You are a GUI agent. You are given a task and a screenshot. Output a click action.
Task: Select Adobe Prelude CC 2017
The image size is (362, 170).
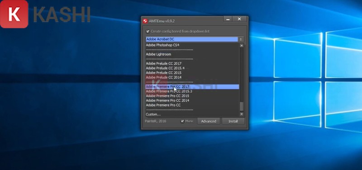point(193,63)
